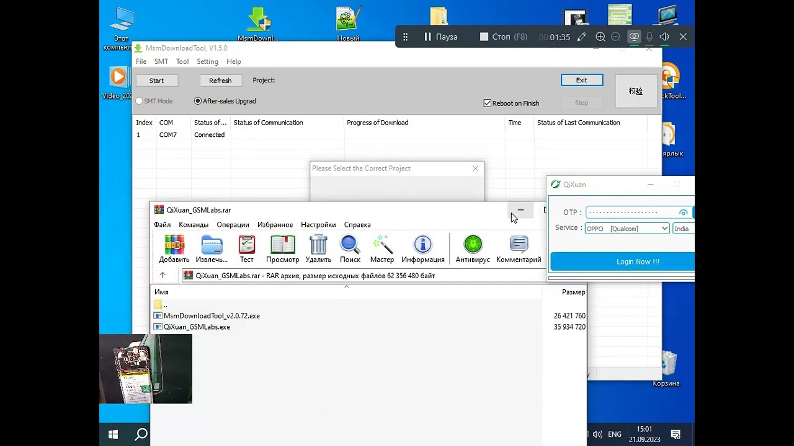
Task: Click the WinRAR Добавить (Add) icon
Action: coord(174,249)
